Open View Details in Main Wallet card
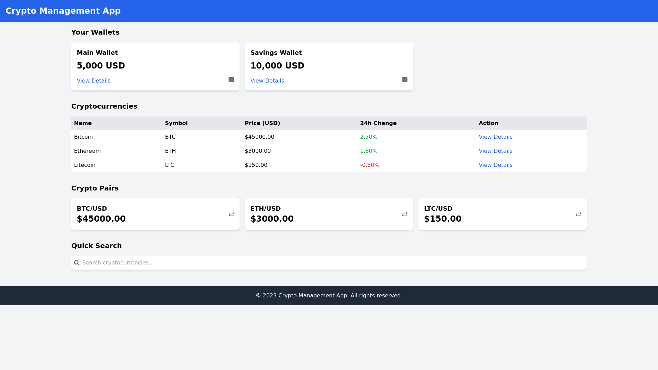The image size is (658, 370). pos(94,81)
